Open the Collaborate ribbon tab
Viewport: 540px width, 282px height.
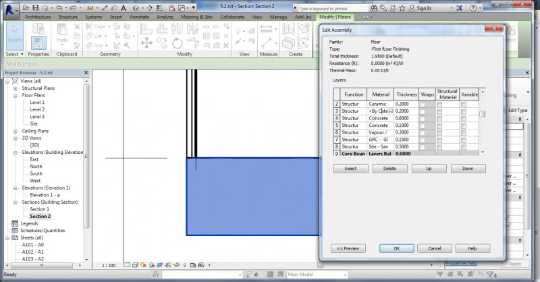232,17
